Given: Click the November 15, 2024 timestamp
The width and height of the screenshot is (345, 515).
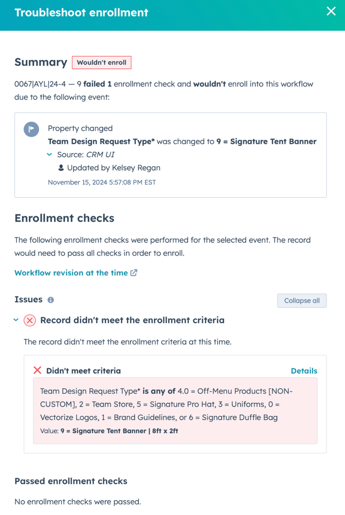Looking at the screenshot, I should [102, 182].
